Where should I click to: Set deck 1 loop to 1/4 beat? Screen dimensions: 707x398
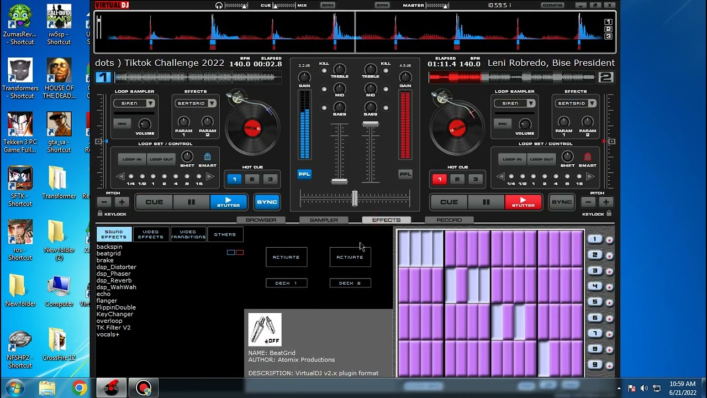(x=131, y=177)
